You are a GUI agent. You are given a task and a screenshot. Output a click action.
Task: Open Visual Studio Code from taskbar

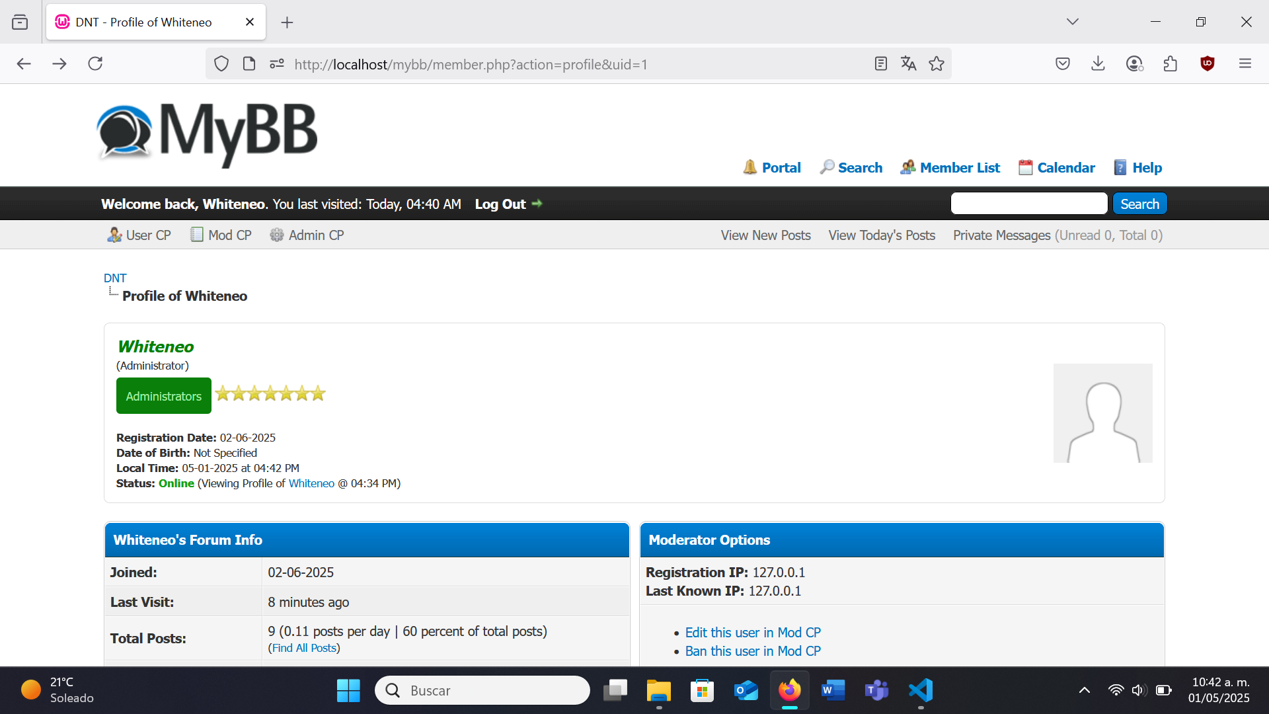(920, 690)
